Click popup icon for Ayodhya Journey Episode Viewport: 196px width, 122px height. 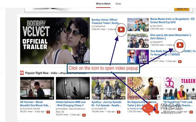[119, 112]
